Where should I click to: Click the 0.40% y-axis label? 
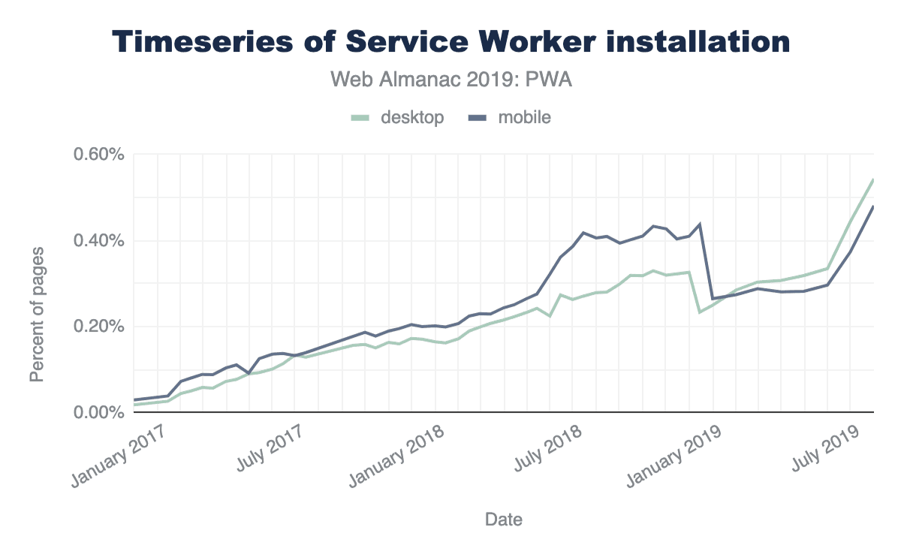pos(98,241)
